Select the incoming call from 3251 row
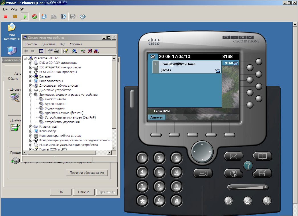 tap(187, 67)
